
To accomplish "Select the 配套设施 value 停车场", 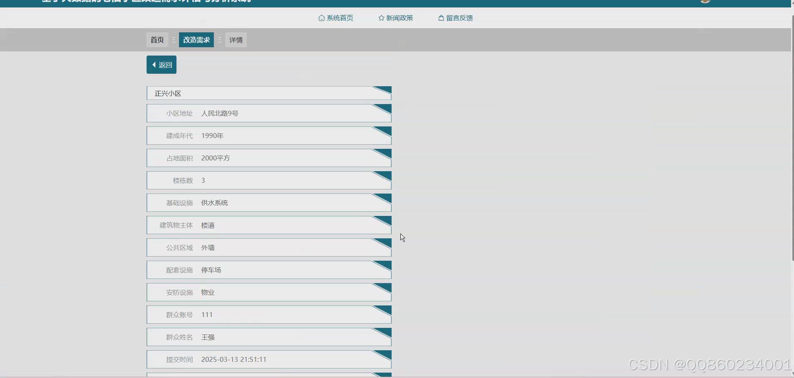I will coord(211,270).
